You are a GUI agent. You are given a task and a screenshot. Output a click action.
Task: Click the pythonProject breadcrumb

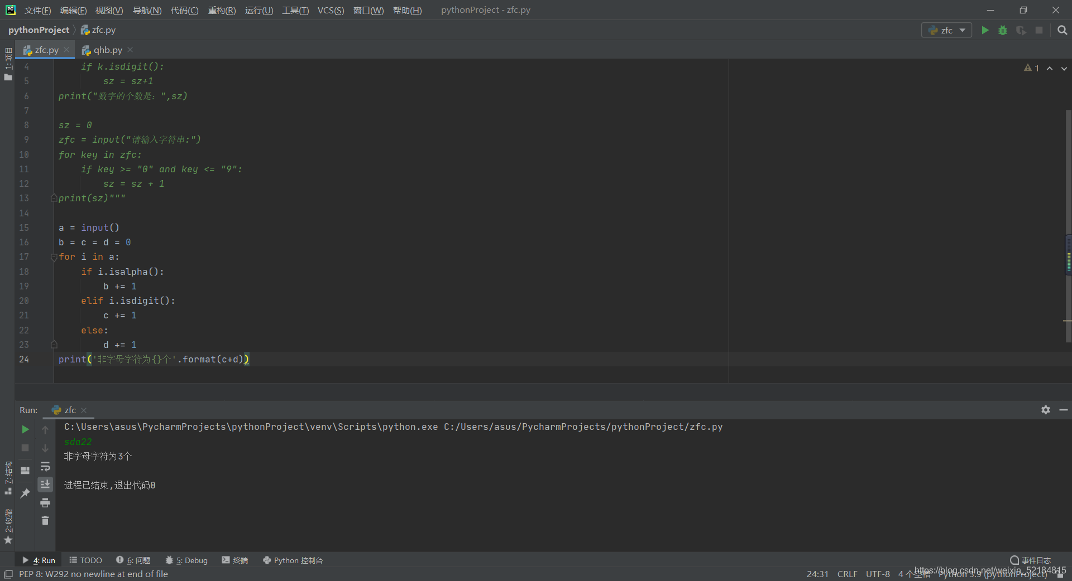coord(39,30)
